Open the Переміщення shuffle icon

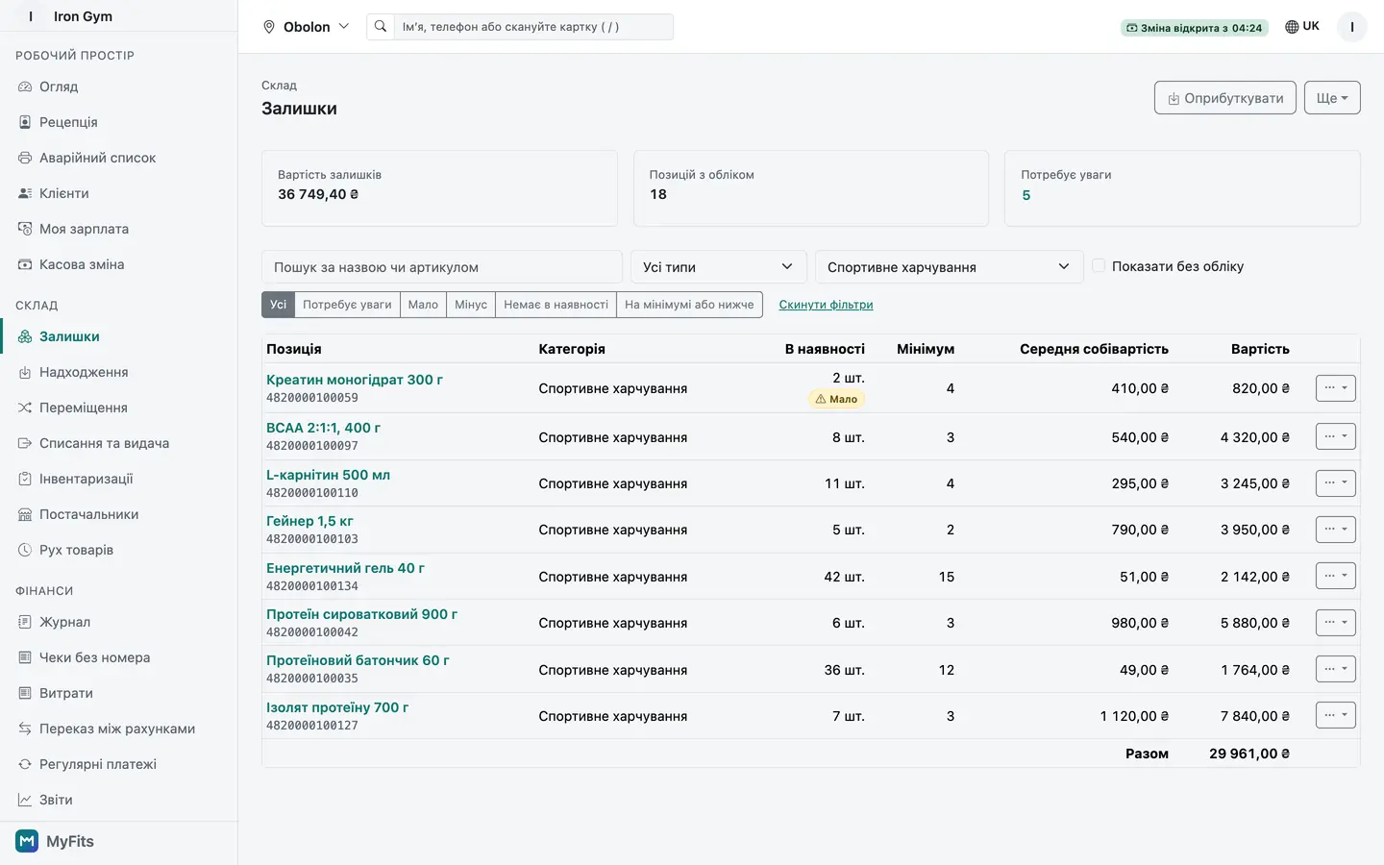click(x=25, y=408)
